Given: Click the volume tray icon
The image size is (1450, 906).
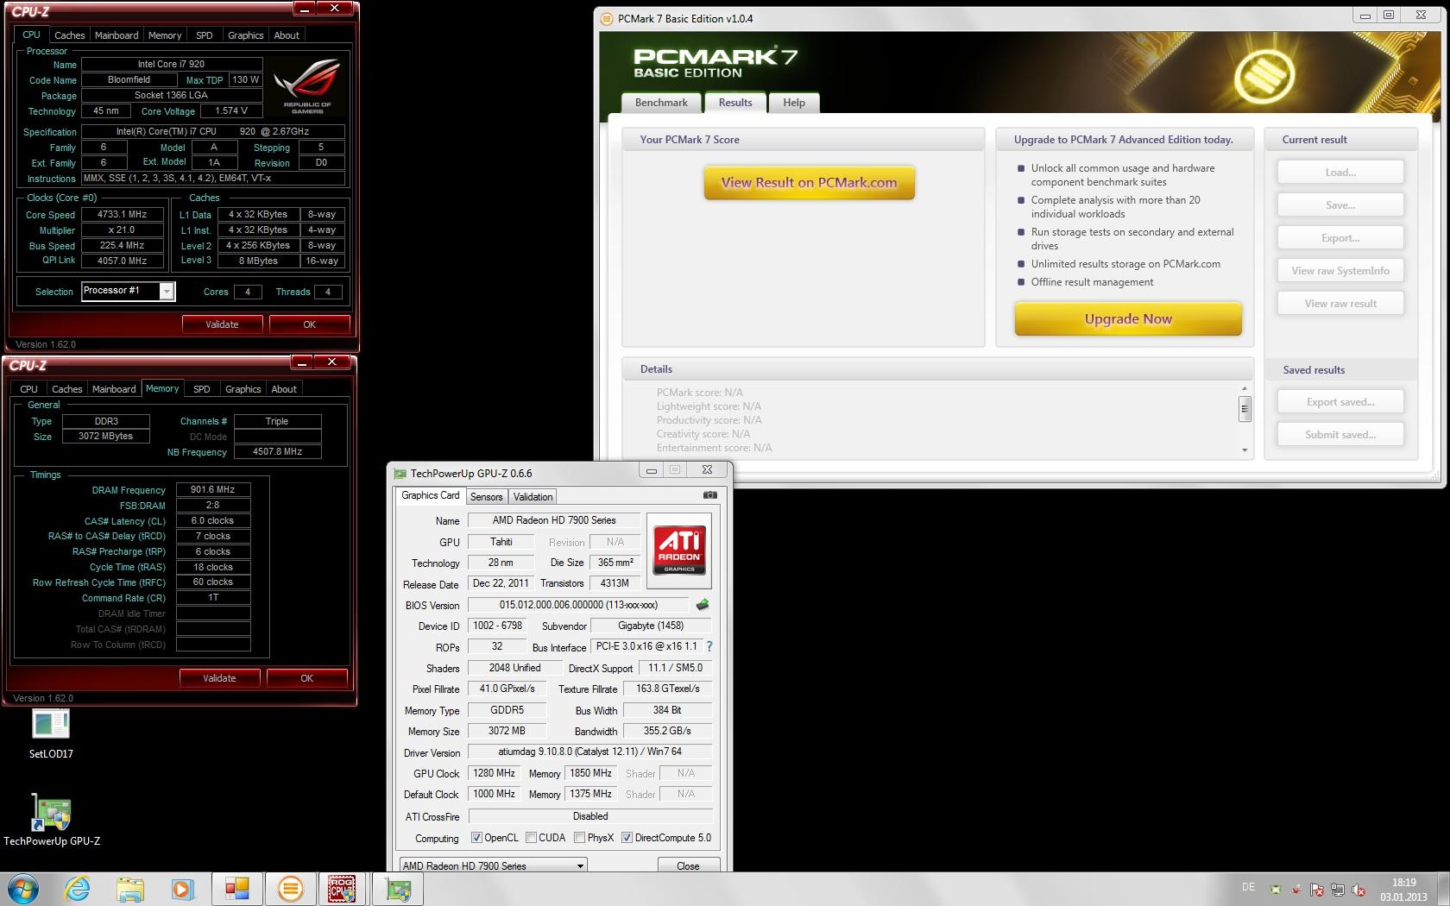Looking at the screenshot, I should pyautogui.click(x=1358, y=890).
